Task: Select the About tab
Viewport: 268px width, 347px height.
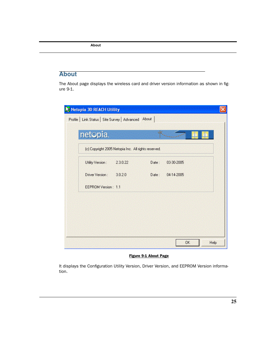Action: (x=147, y=119)
